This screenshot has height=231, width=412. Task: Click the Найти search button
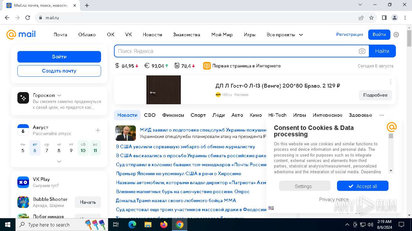pyautogui.click(x=382, y=51)
